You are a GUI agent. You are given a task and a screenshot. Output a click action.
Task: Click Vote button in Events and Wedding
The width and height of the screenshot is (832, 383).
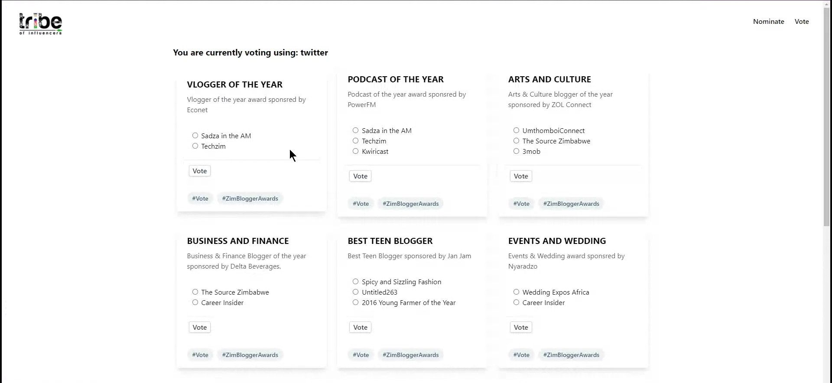point(520,328)
